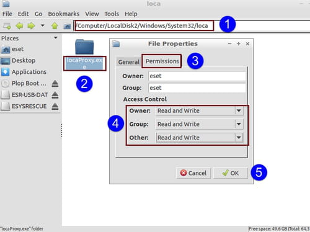Select the locaProxy.exe folder icon
The width and height of the screenshot is (310, 232).
[84, 47]
